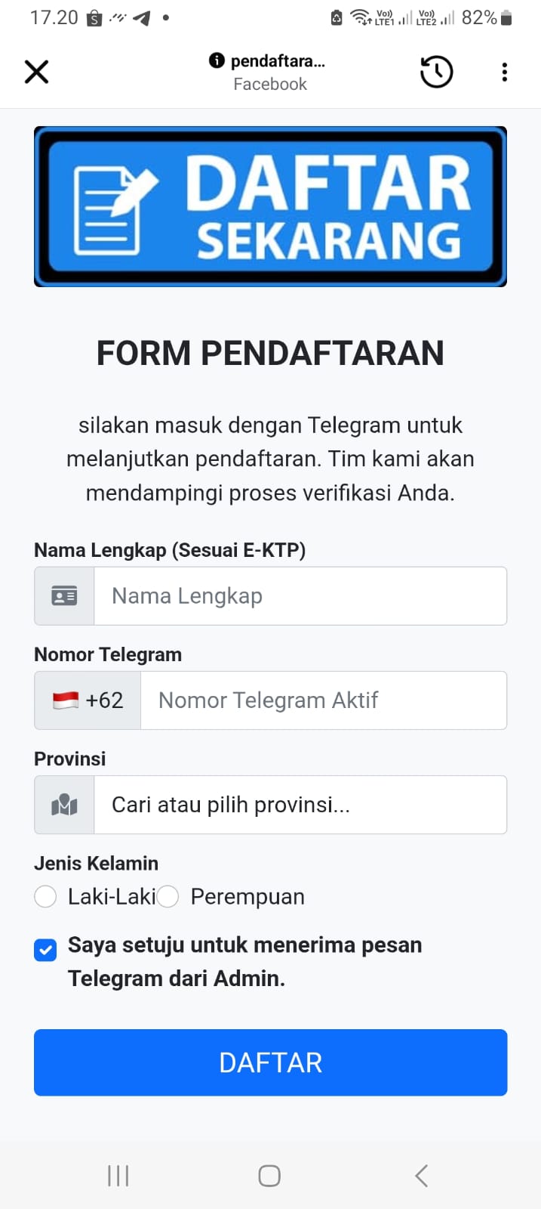Screen dimensions: 541x1209
Task: Focus the Nama Lengkap input field
Action: tap(300, 596)
